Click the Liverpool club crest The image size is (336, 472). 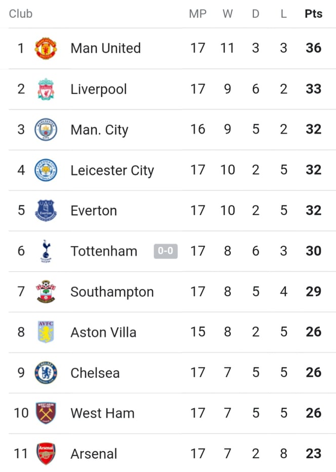[x=46, y=89]
